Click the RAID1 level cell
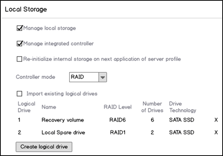This screenshot has width=223, height=156. click(x=118, y=132)
